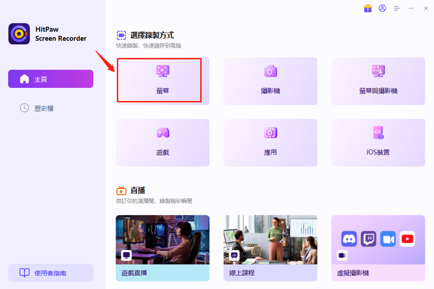Viewport: 434px width, 289px height.
Task: Open the 遊戲 game recording mode icon
Action: (163, 133)
